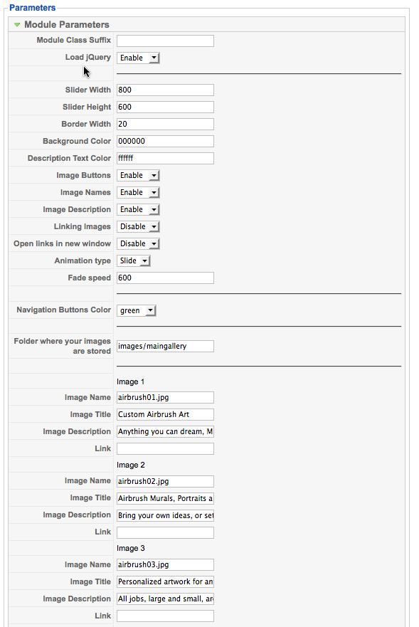Collapse the Module Parameters section arrow
This screenshot has height=627, width=419.
pos(17,25)
